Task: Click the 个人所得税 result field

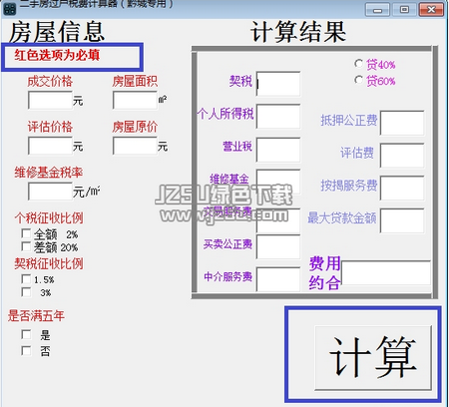Action: [278, 117]
